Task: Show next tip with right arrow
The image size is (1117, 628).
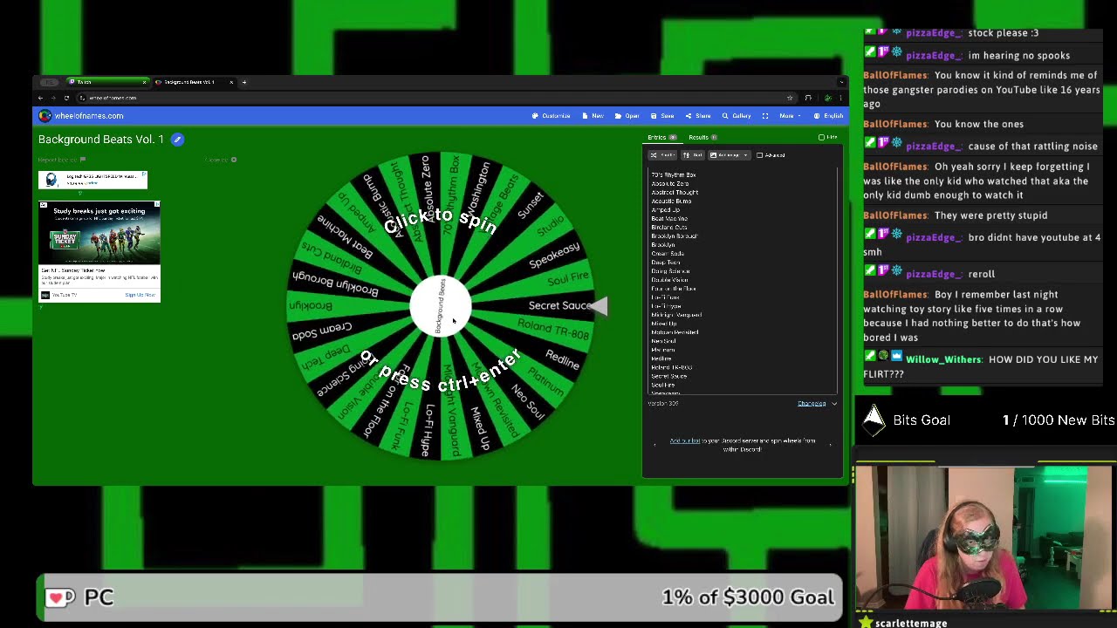Action: (x=830, y=445)
